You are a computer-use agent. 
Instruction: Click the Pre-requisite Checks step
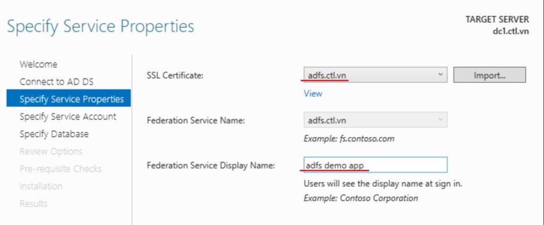61,169
